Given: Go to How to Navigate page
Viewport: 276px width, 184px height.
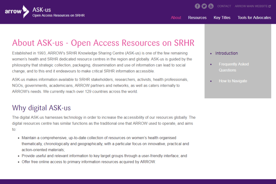Looking at the screenshot, I should pos(233,81).
